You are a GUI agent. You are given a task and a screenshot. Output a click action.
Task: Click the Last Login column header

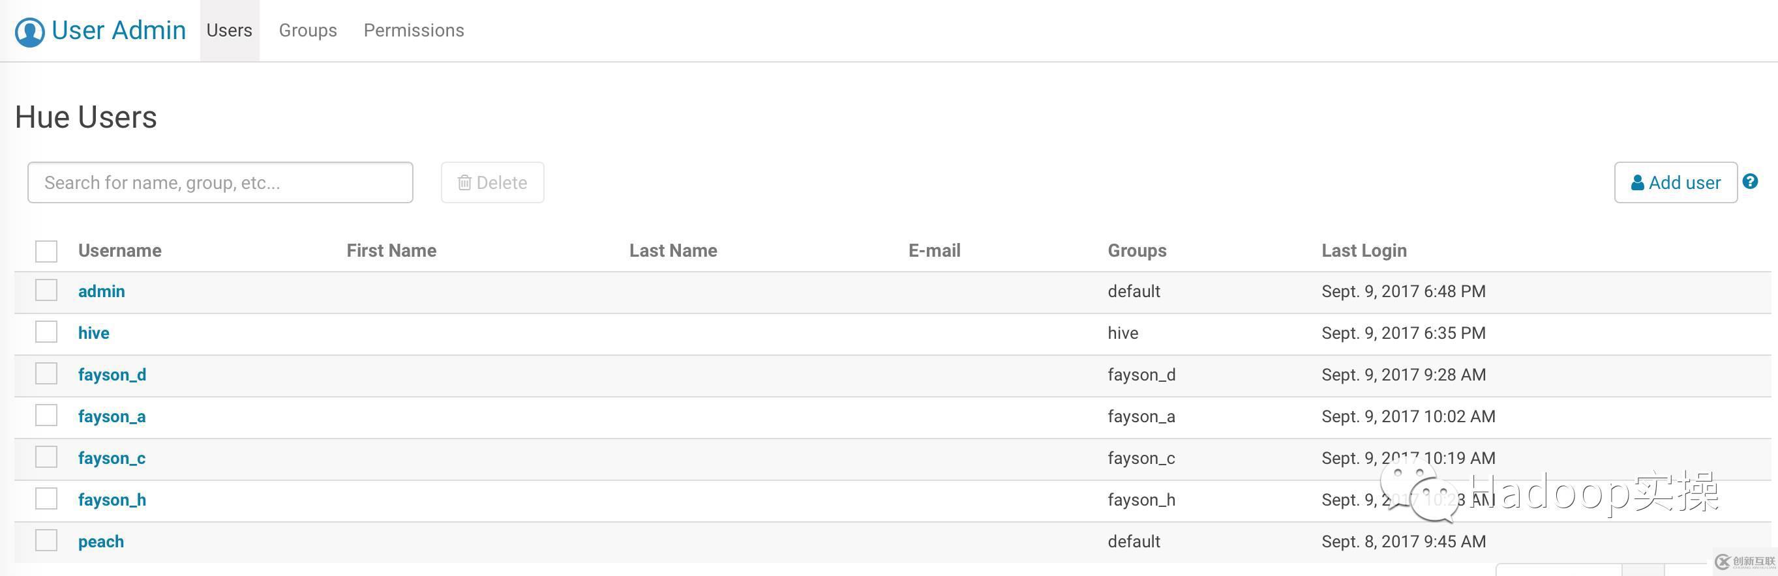click(1364, 250)
